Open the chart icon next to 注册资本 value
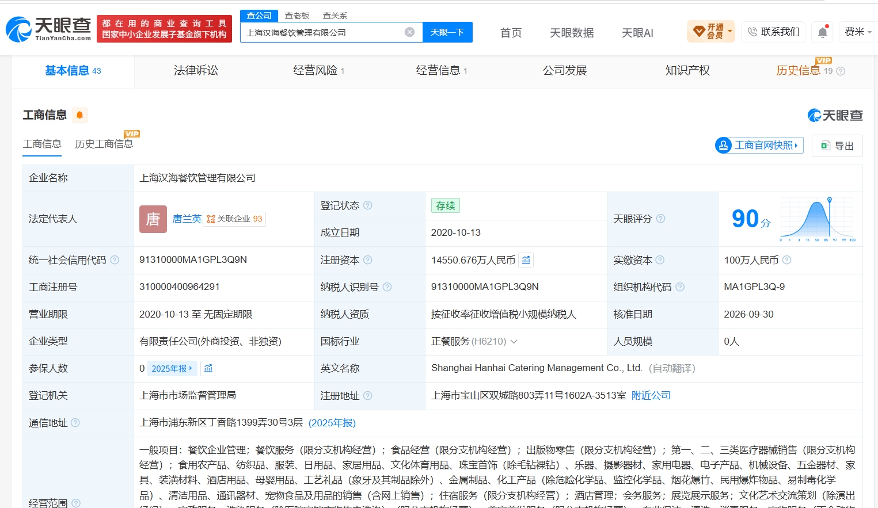 [x=526, y=260]
